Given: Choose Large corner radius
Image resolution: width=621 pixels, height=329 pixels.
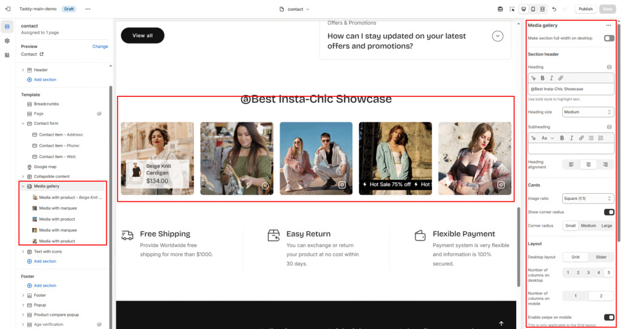Looking at the screenshot, I should click(606, 225).
